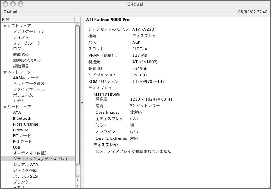Open Fibre Channel item
The image size is (271, 189).
[26, 124]
